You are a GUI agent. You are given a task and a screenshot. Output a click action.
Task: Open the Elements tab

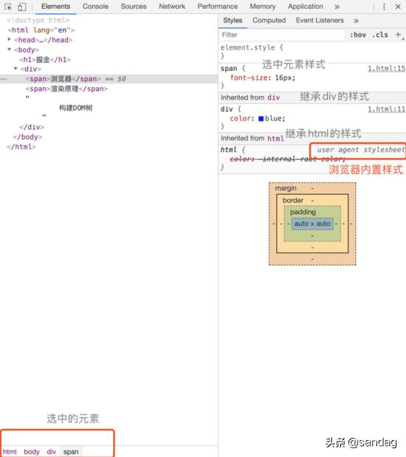click(x=55, y=7)
